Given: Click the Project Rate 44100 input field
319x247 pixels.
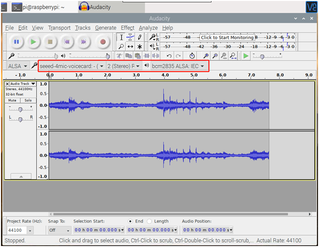Looking at the screenshot, I should pos(17,230).
